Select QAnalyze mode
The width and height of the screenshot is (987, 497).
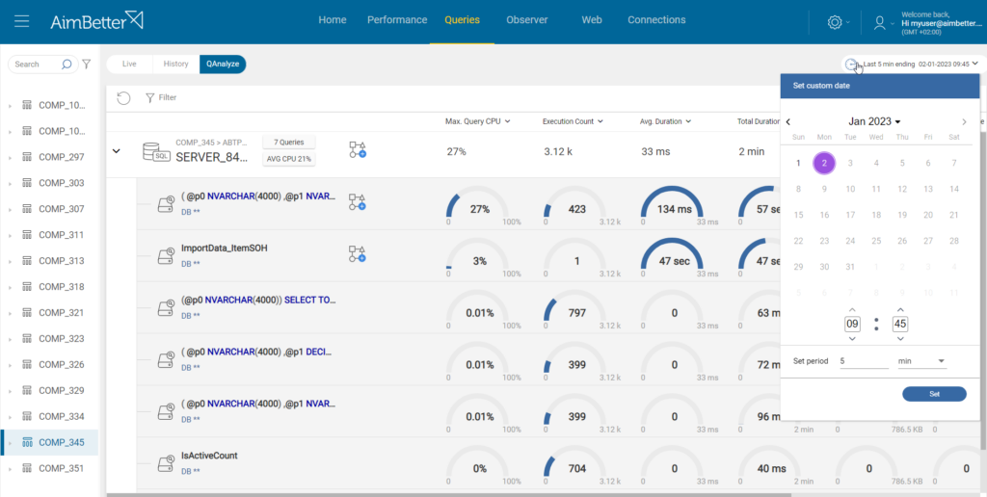[223, 65]
